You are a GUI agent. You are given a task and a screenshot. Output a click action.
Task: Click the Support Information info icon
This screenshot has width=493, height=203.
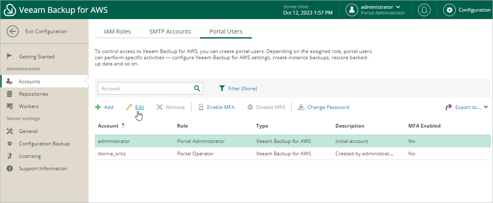click(10, 168)
